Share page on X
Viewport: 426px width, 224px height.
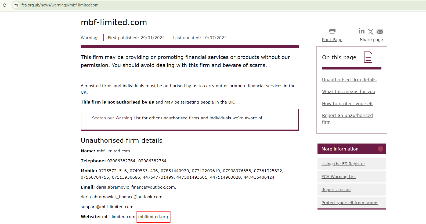click(371, 32)
